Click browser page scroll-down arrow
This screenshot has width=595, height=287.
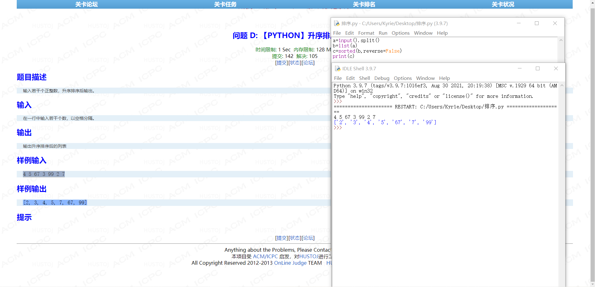pyautogui.click(x=593, y=284)
